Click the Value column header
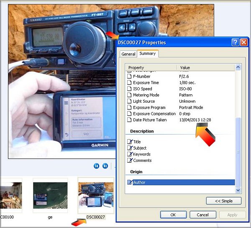251x228 pixels. (206, 67)
